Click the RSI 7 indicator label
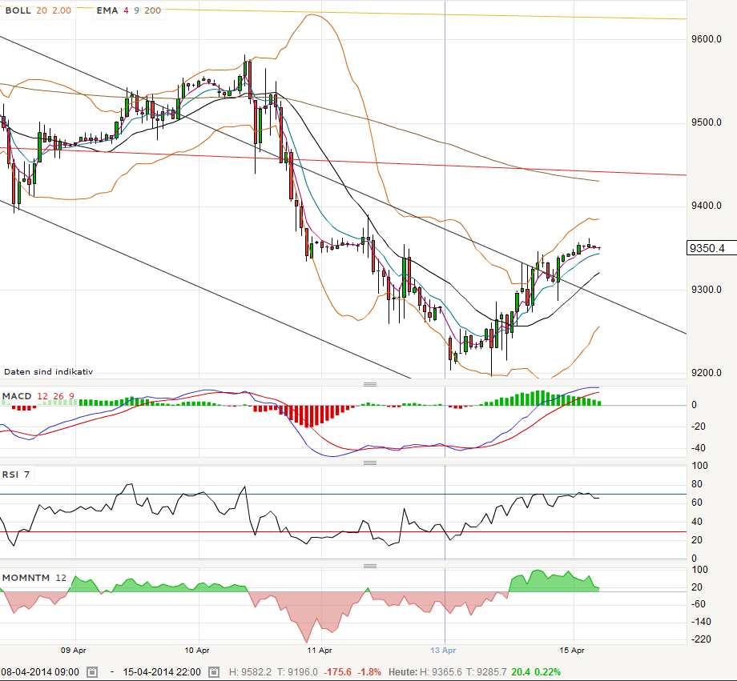The image size is (737, 681). [x=16, y=475]
